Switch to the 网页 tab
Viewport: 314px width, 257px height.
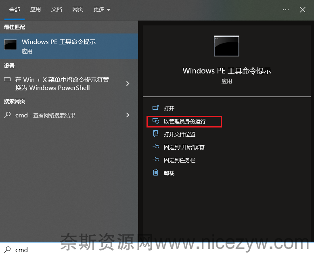coord(77,9)
